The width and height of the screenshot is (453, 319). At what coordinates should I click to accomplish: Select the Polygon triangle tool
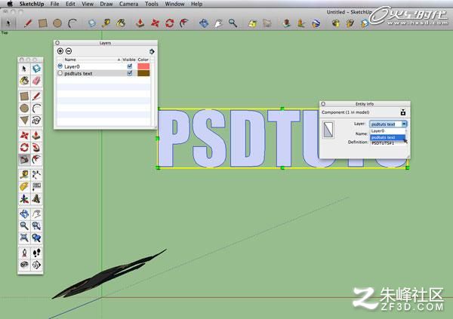(x=24, y=120)
